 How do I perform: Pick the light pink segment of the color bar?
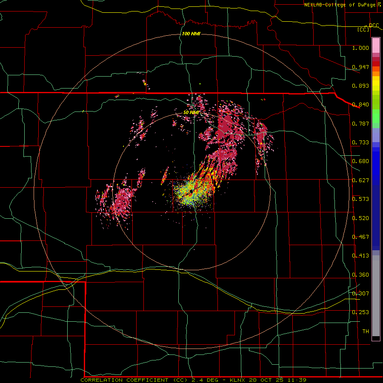point(376,46)
